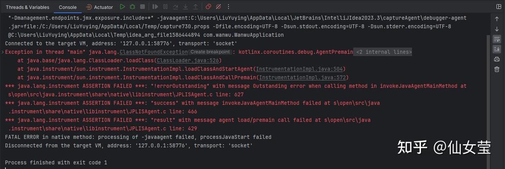Open the Actuator tab
The height and width of the screenshot is (169, 505).
(x=100, y=7)
